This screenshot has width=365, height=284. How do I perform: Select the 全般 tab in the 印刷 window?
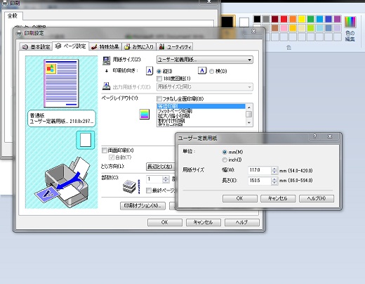(x=13, y=15)
